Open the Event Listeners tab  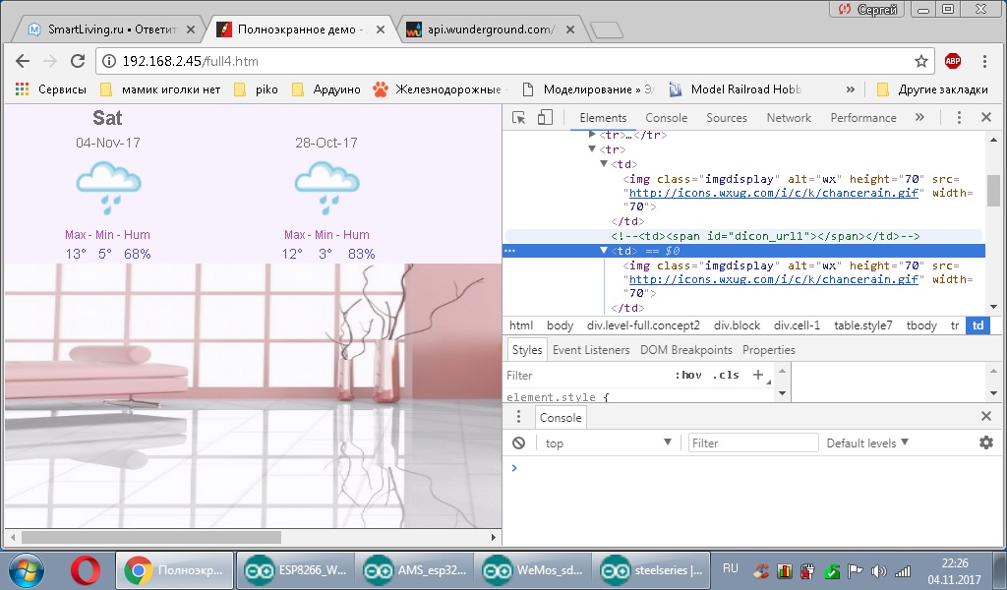(x=590, y=350)
